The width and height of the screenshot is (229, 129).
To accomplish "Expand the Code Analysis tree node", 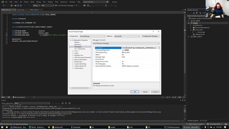I will tap(73, 68).
